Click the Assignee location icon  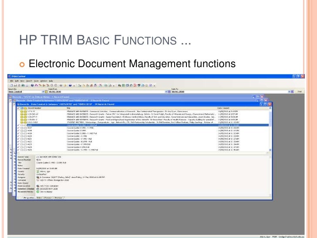point(38,177)
